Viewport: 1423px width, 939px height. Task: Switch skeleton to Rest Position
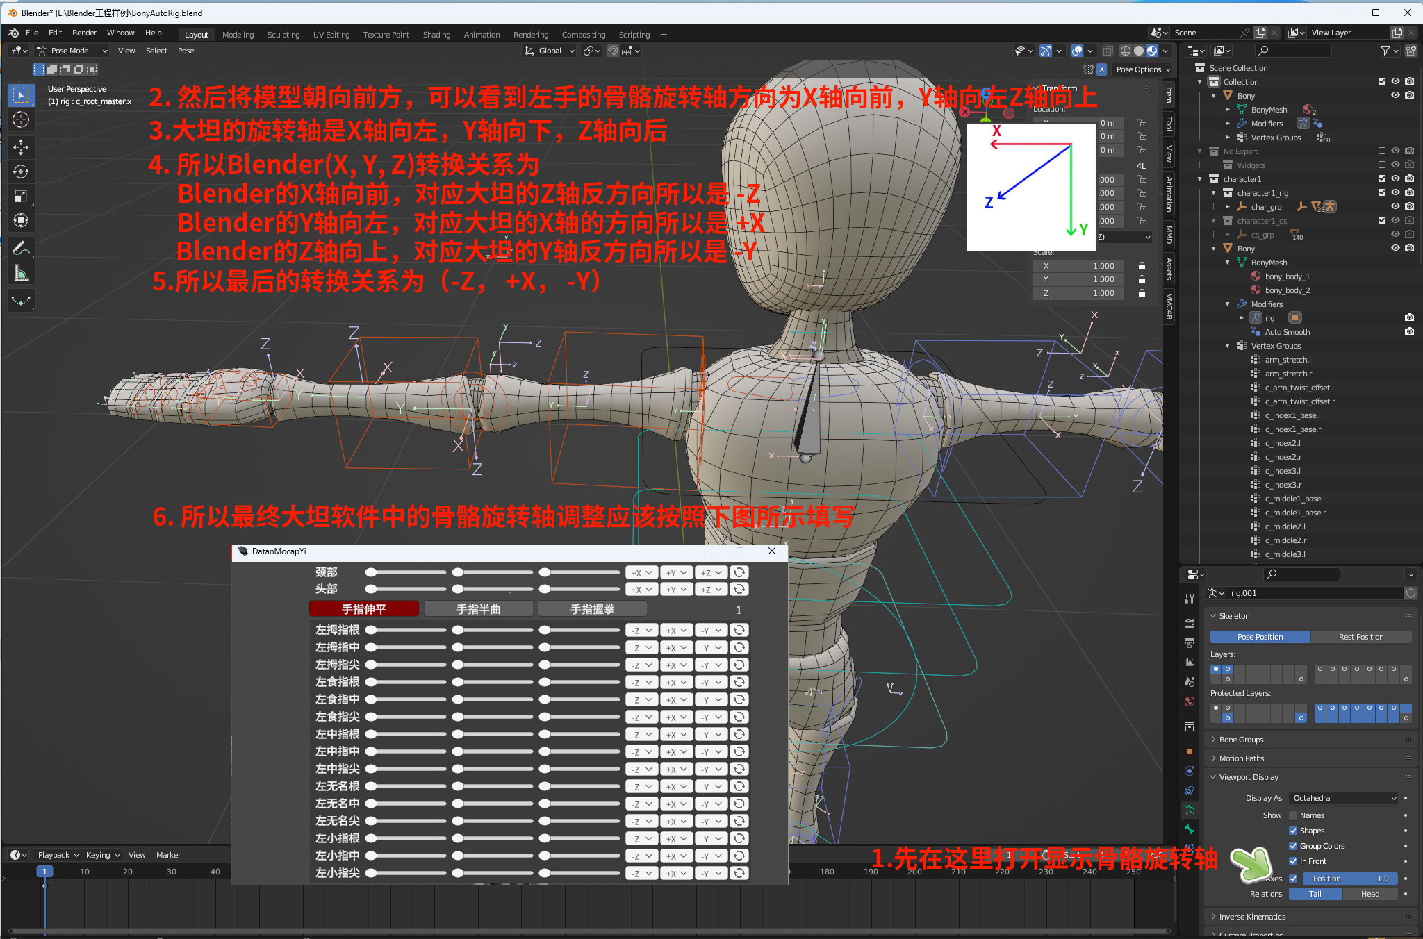pyautogui.click(x=1360, y=637)
